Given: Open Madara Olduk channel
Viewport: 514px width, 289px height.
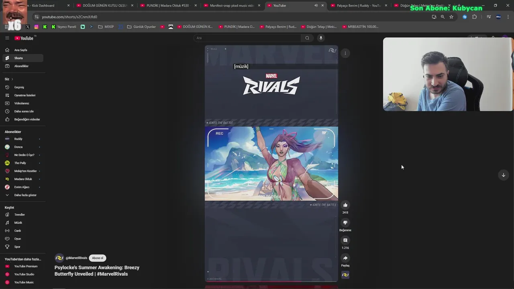Looking at the screenshot, I should coord(23,179).
